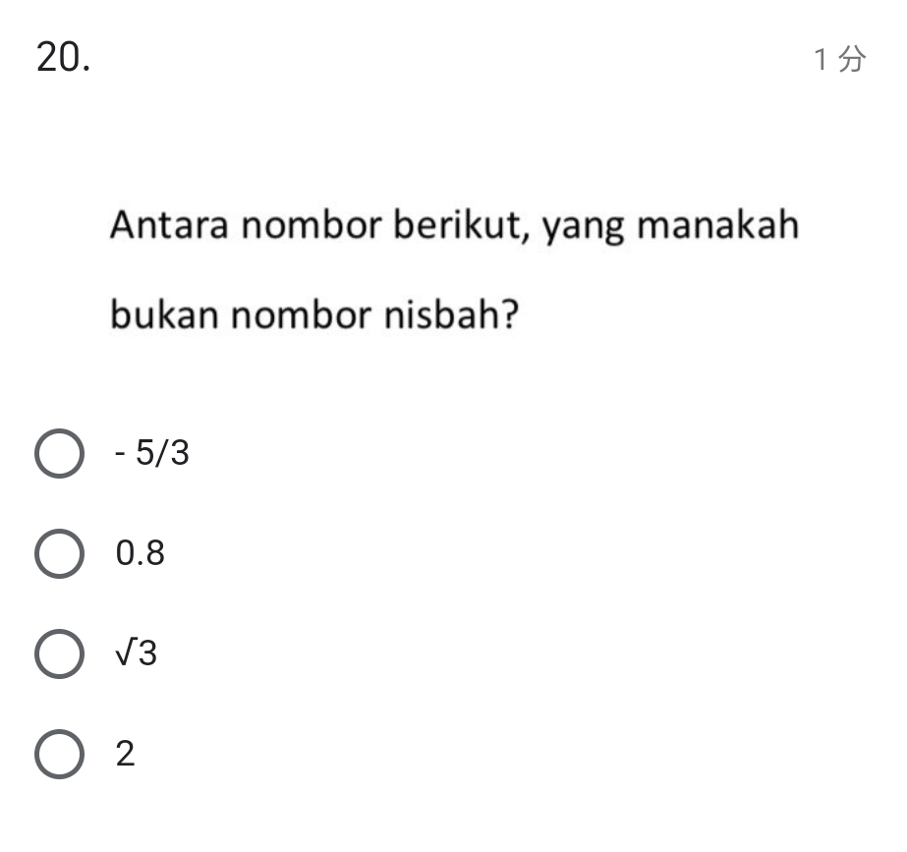The height and width of the screenshot is (852, 907).
Task: Pick the √3 radio option
Action: pyautogui.click(x=59, y=654)
